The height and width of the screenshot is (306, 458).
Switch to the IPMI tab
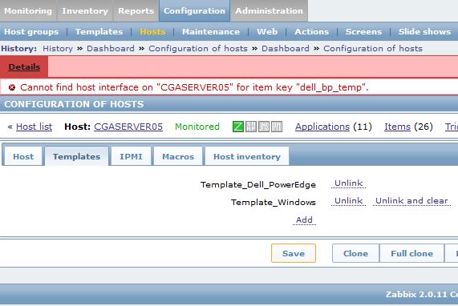[132, 156]
